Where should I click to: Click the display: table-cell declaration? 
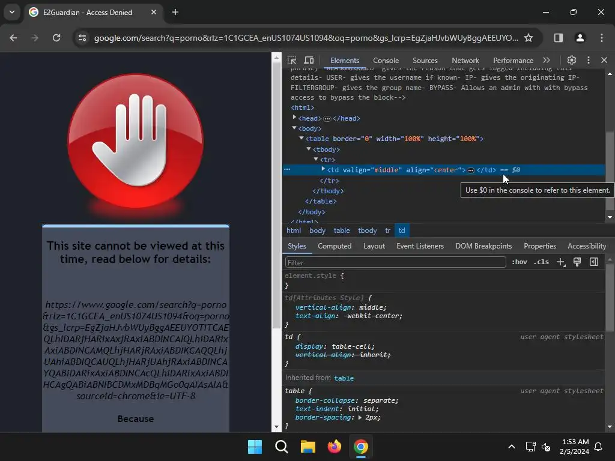click(335, 346)
